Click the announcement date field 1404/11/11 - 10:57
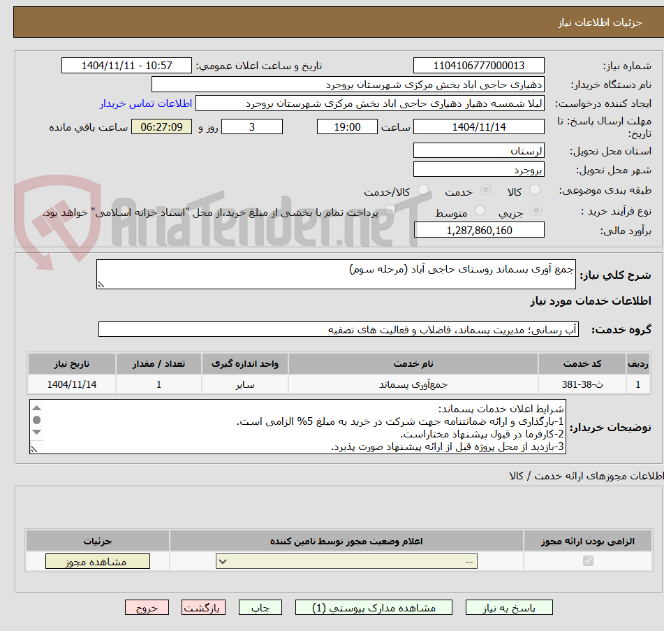This screenshot has height=631, width=664. (126, 66)
